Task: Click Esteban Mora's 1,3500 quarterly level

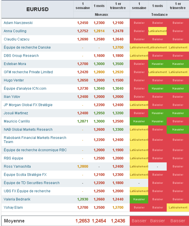Action: [118, 64]
